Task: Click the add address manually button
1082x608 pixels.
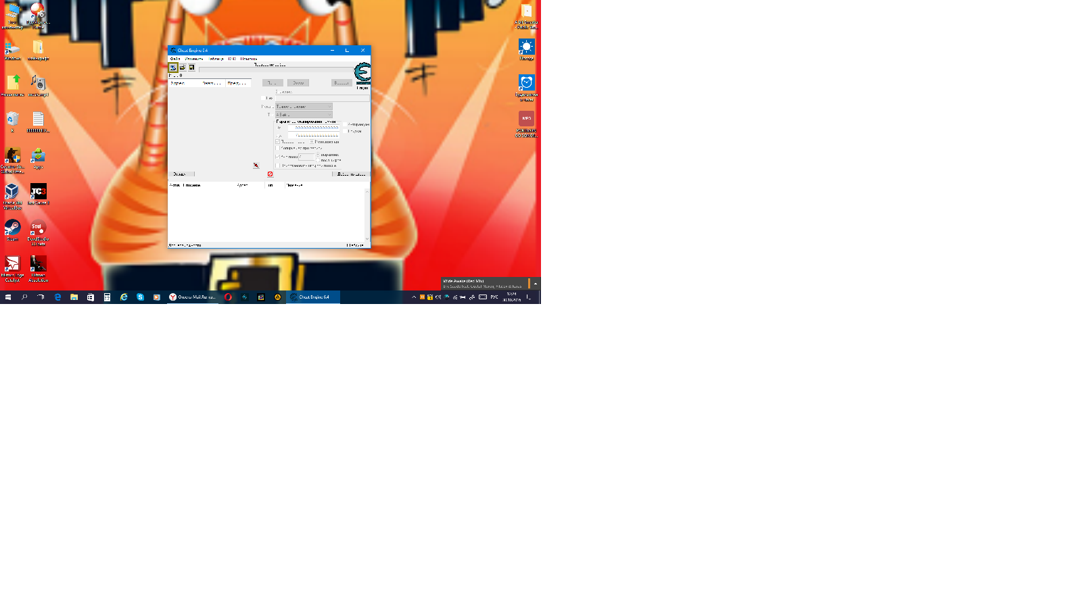Action: (351, 174)
